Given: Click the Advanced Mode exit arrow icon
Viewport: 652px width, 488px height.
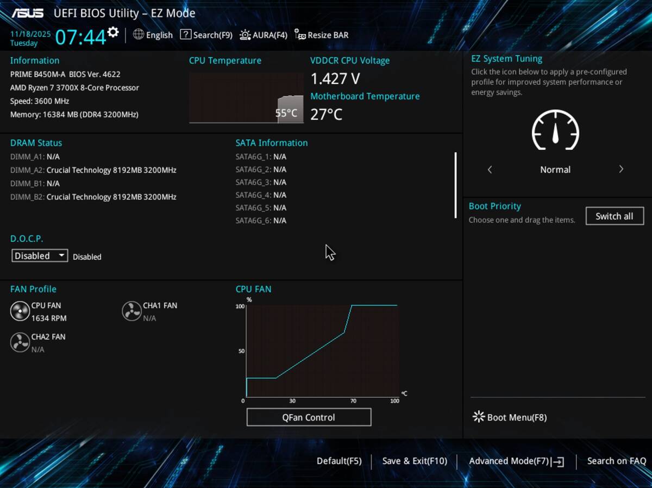Looking at the screenshot, I should click(x=558, y=461).
